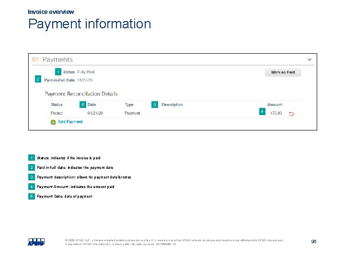Click the Invoice overview heading
The width and height of the screenshot is (345, 259).
click(x=51, y=12)
